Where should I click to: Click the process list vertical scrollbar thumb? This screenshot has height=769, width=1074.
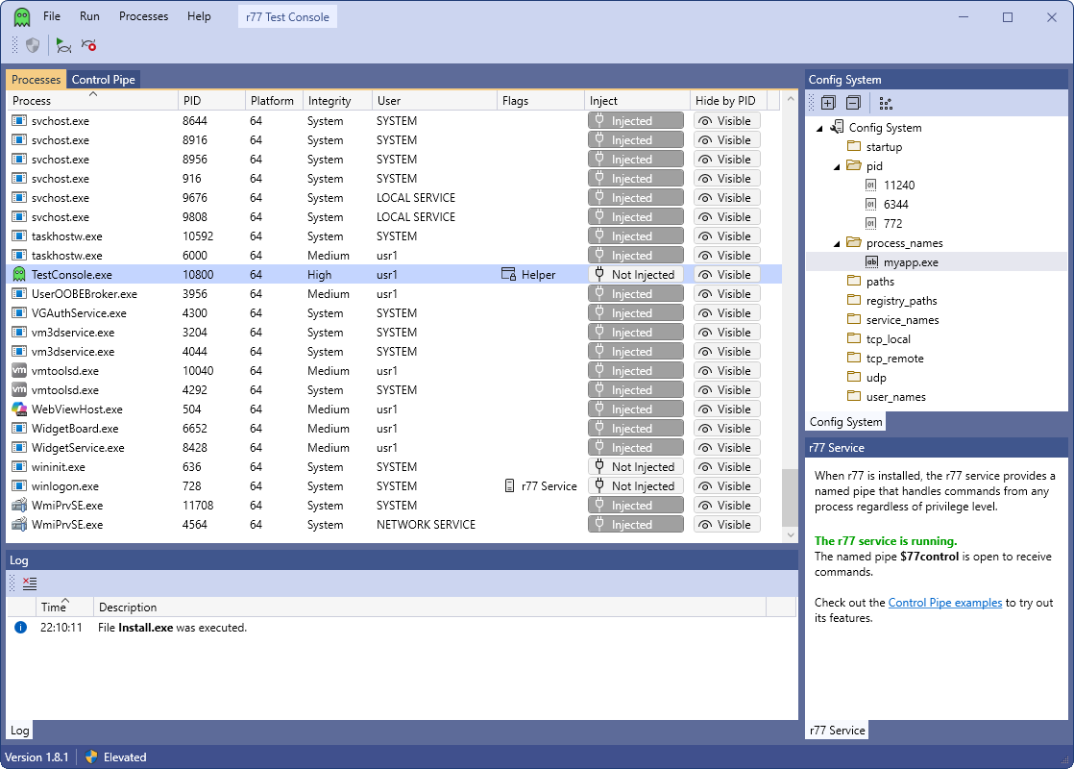(791, 497)
